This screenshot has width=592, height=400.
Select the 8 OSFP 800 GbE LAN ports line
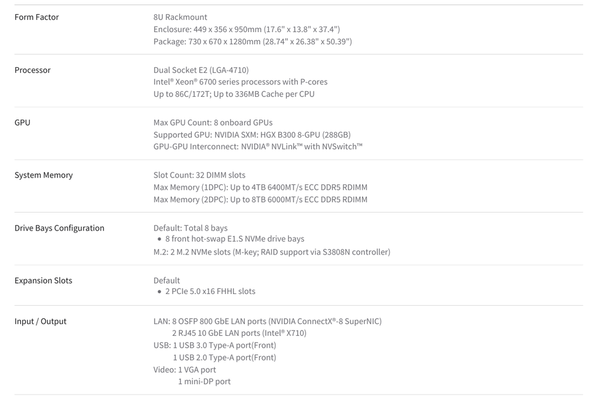point(267,321)
